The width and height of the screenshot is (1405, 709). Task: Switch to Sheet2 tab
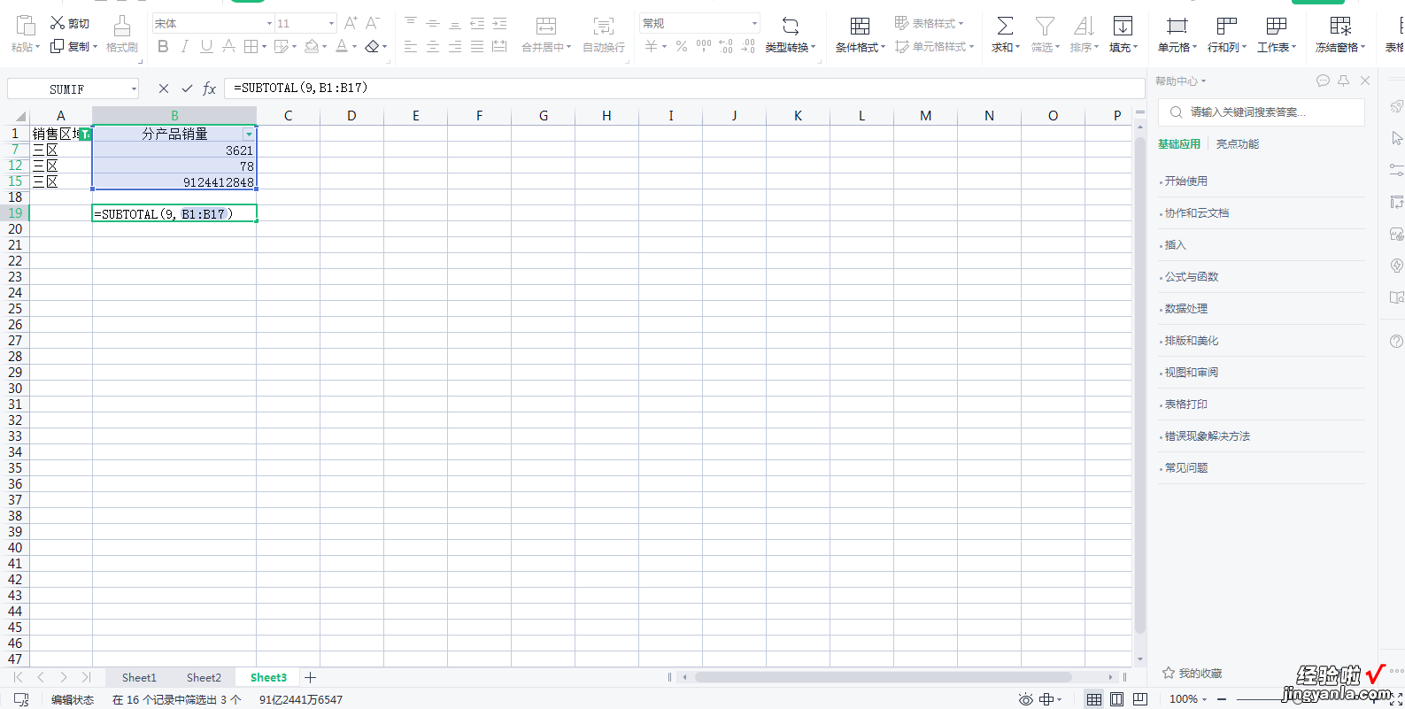coord(204,677)
